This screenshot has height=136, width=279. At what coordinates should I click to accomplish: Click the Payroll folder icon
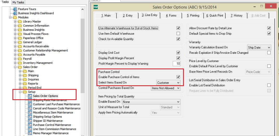coord(20,59)
